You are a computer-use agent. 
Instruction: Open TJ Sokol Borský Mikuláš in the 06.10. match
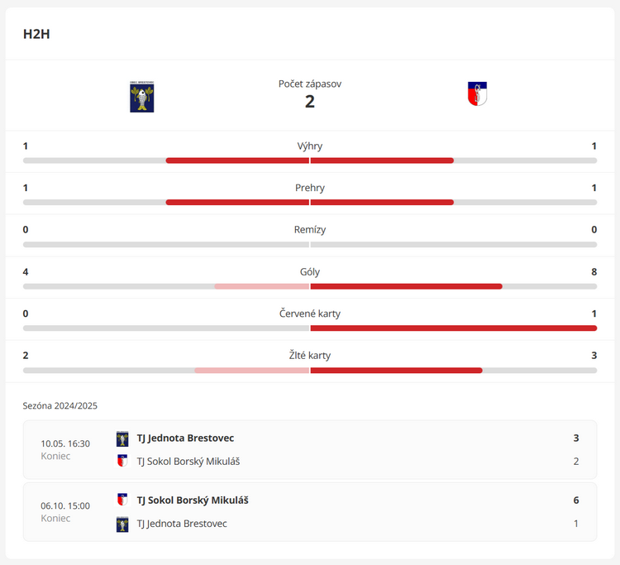point(193,500)
